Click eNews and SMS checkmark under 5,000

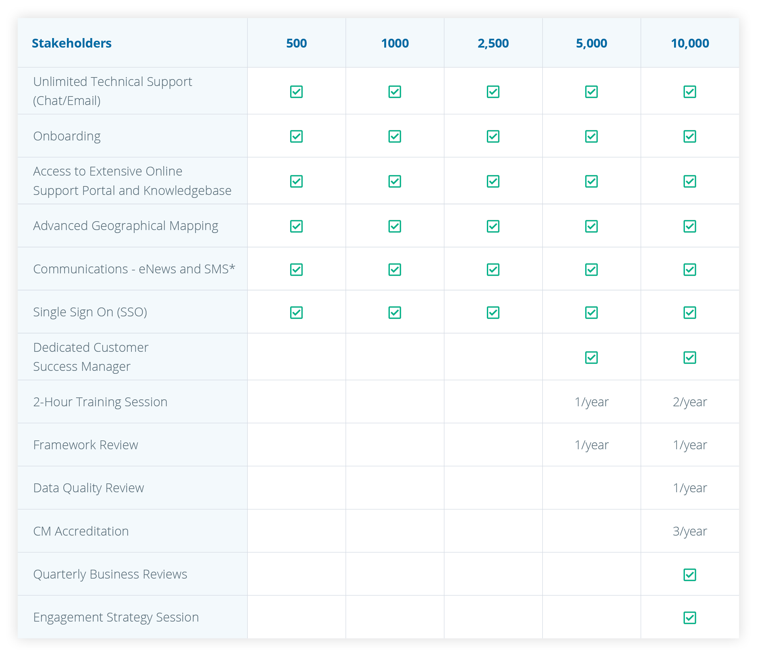coord(591,269)
